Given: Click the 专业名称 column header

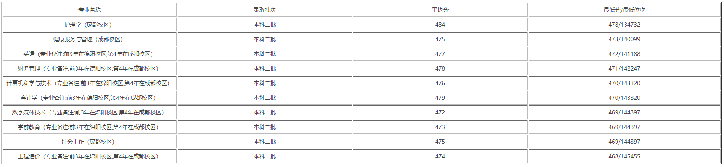Looking at the screenshot, I should pos(90,10).
